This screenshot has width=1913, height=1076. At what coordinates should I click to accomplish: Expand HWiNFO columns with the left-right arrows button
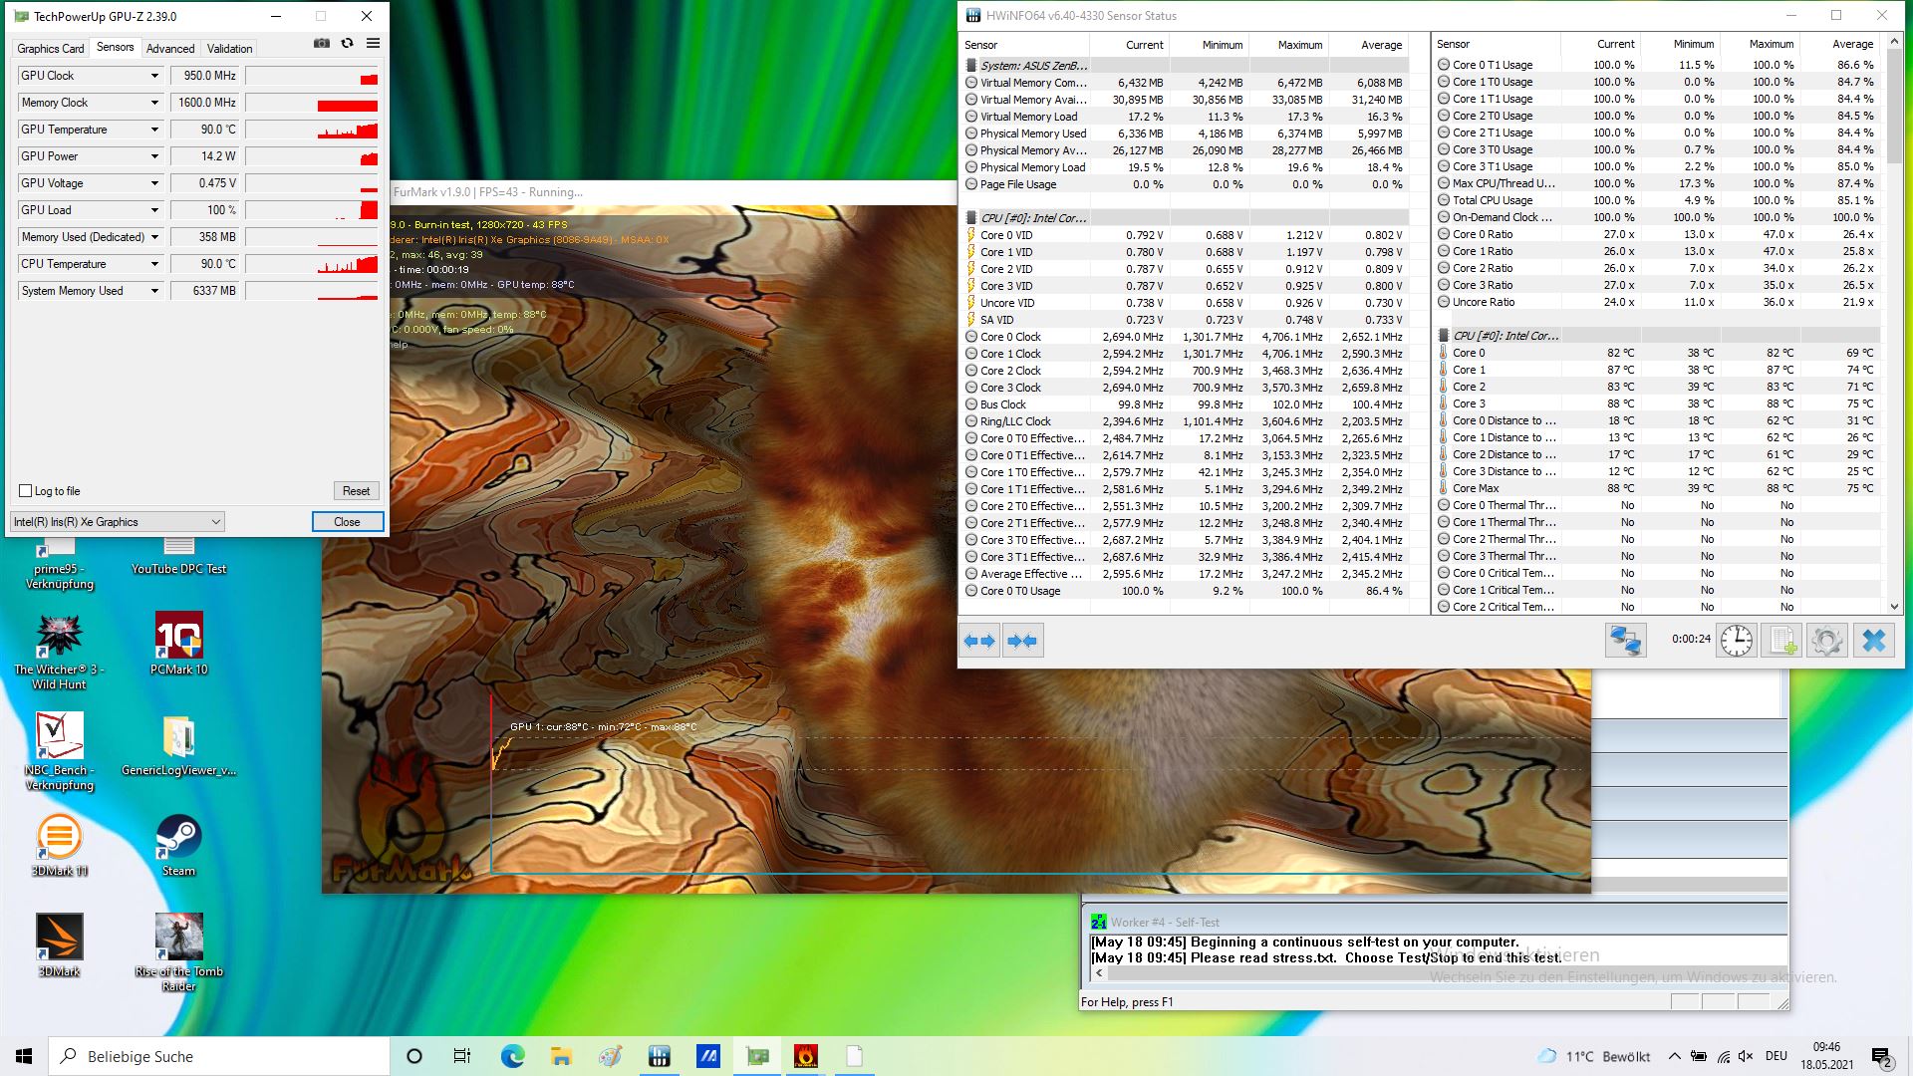[979, 641]
